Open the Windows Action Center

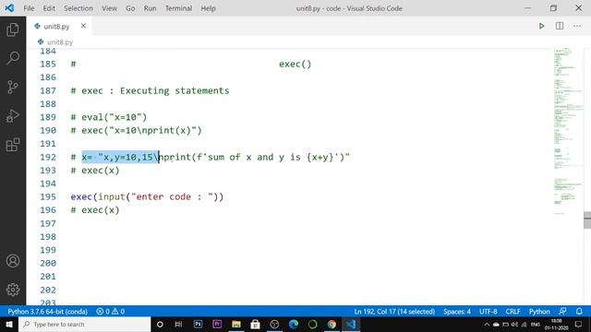click(x=579, y=324)
